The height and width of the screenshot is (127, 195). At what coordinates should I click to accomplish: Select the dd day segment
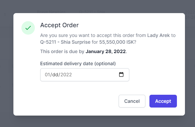coord(55,75)
